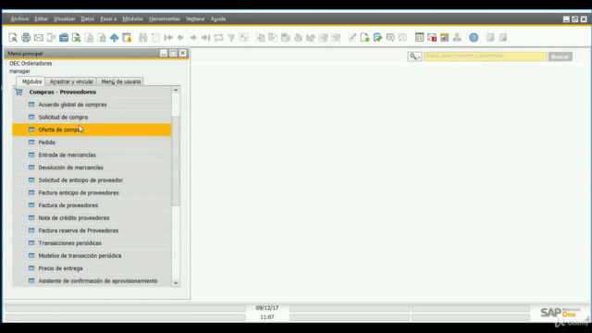Open the search magnifier dropdown
The height and width of the screenshot is (333, 592).
click(414, 56)
